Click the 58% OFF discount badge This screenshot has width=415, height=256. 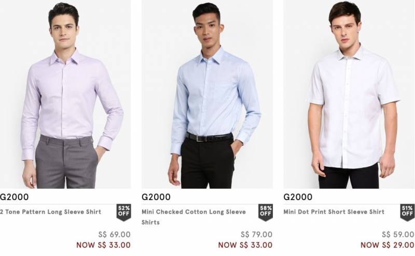click(x=265, y=212)
